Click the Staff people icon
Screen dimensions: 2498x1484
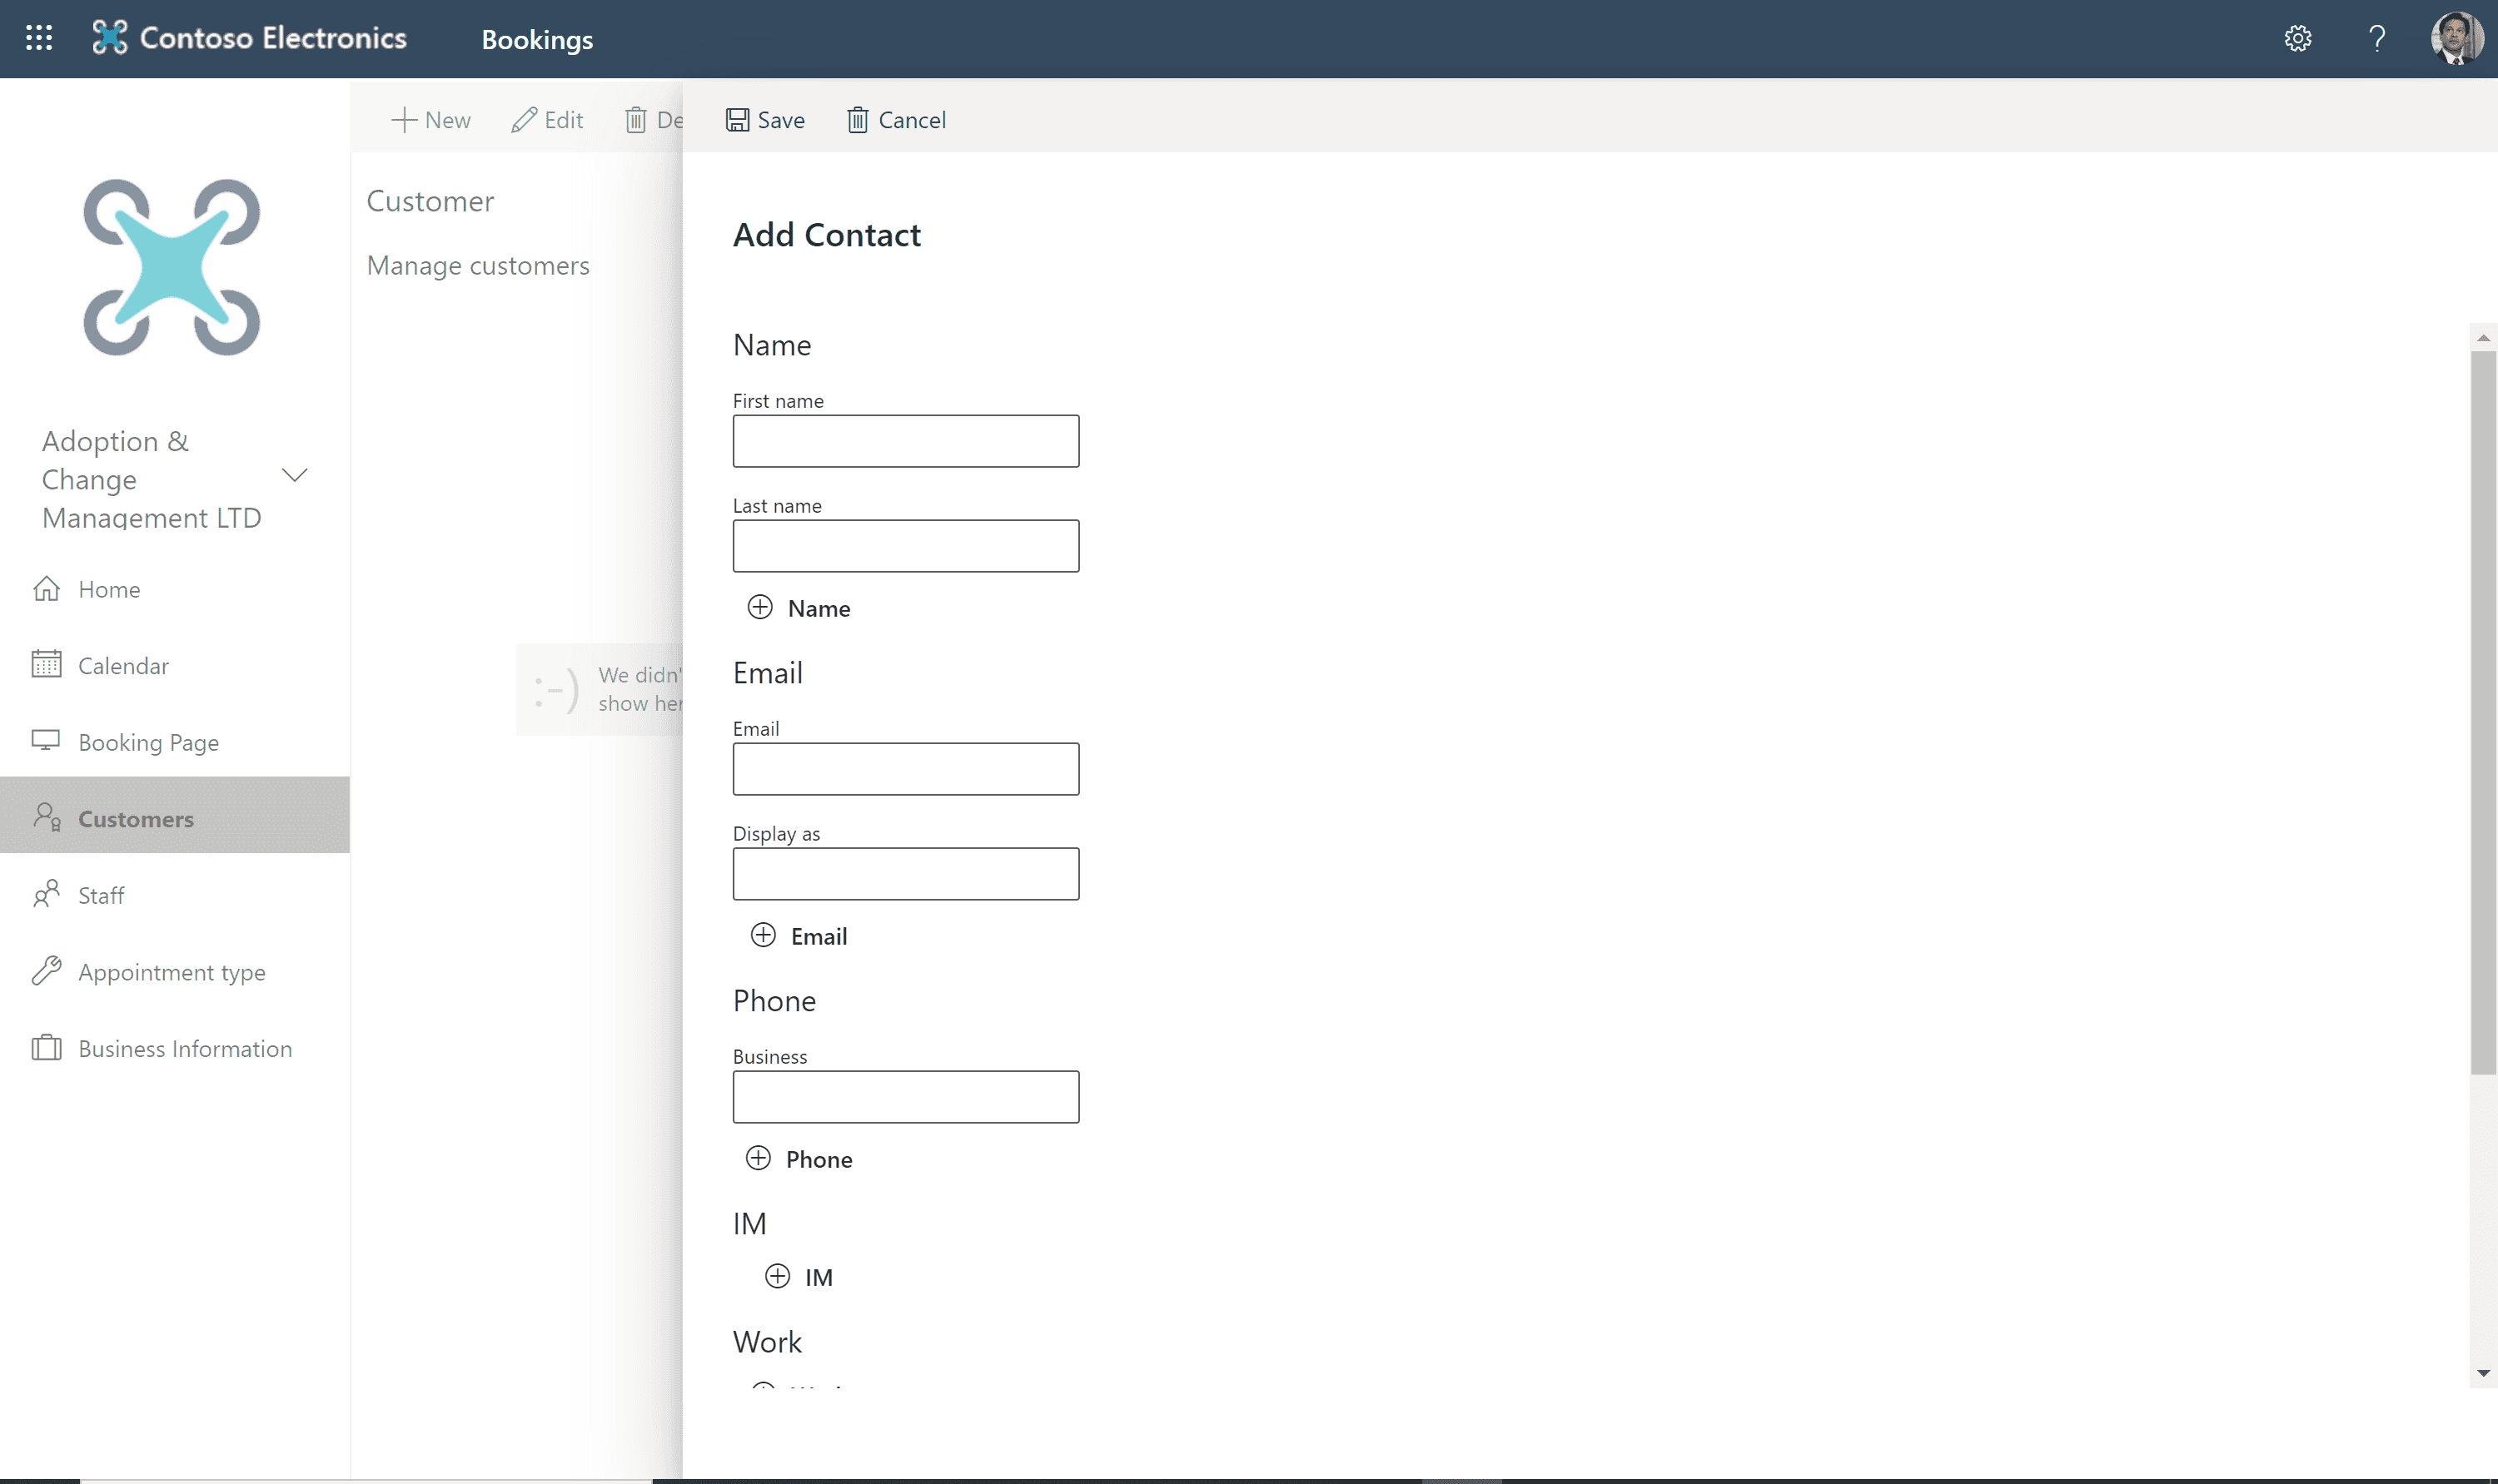[46, 894]
